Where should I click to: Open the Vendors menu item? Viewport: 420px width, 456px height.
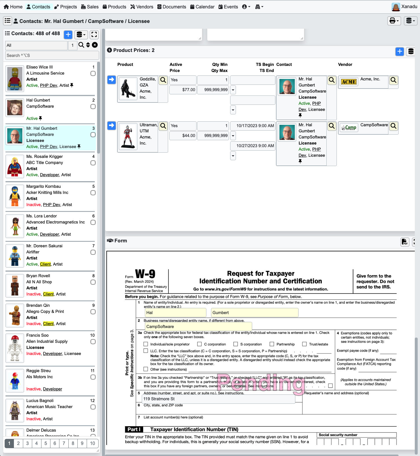coord(142,7)
